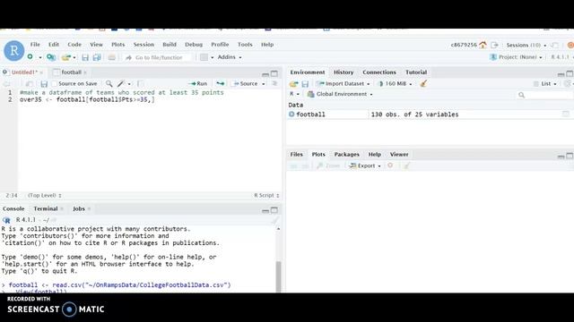Click the workspace panes grid icon

pos(204,57)
